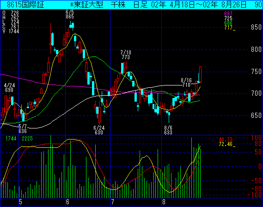Image resolution: width=263 pixels, height=207 pixels.
Task: Click the oscillator axis label 100
Action: pyautogui.click(x=257, y=138)
